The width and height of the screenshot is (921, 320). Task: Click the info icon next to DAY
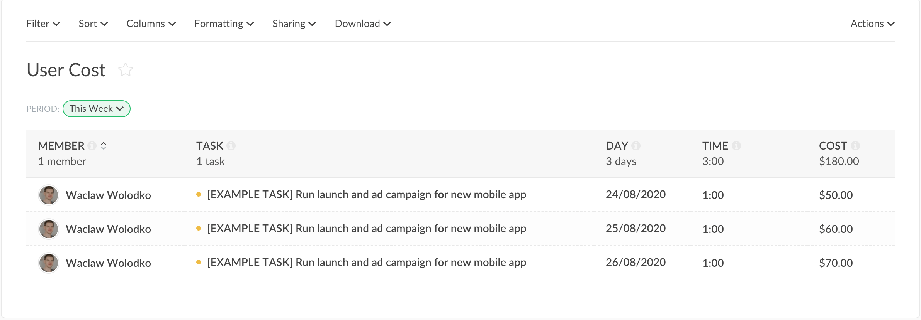pos(636,146)
